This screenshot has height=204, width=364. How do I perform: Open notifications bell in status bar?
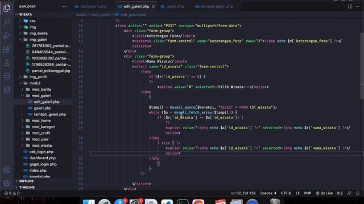358,193
